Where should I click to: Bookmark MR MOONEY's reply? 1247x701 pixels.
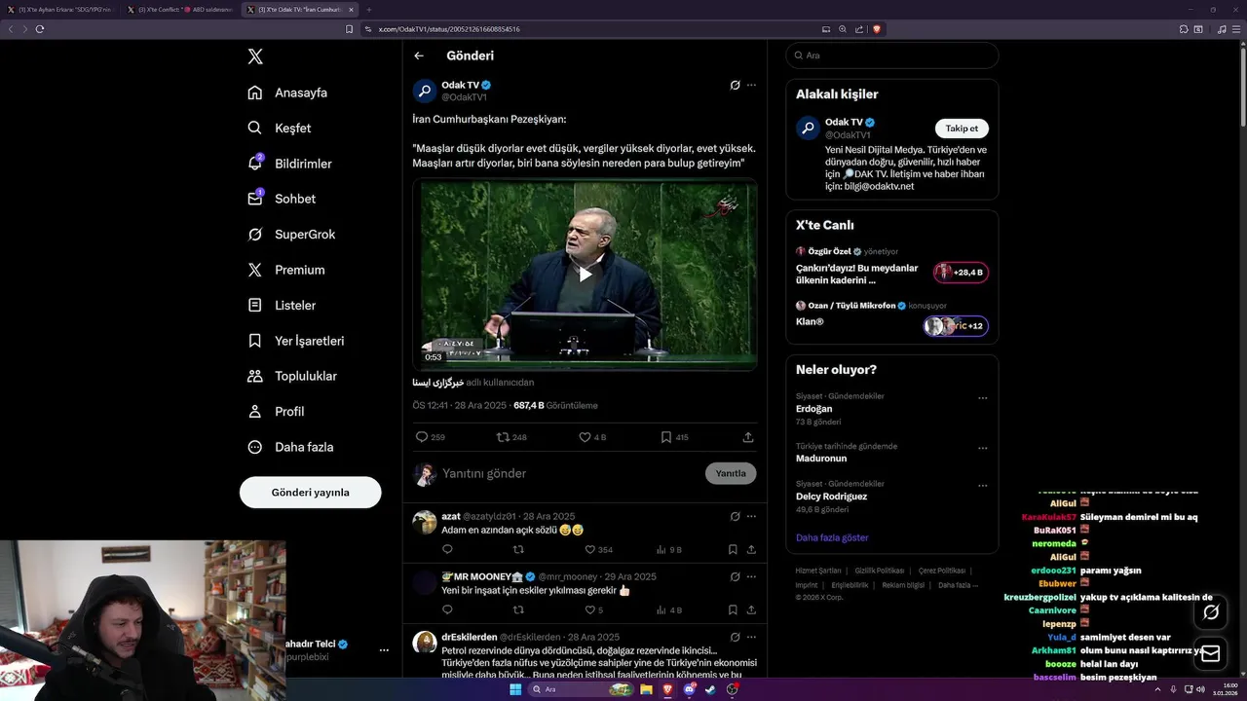click(x=733, y=610)
